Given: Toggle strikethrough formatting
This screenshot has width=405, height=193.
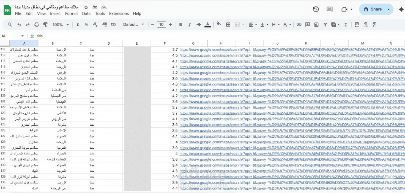Looking at the screenshot, I should pyautogui.click(x=199, y=25).
